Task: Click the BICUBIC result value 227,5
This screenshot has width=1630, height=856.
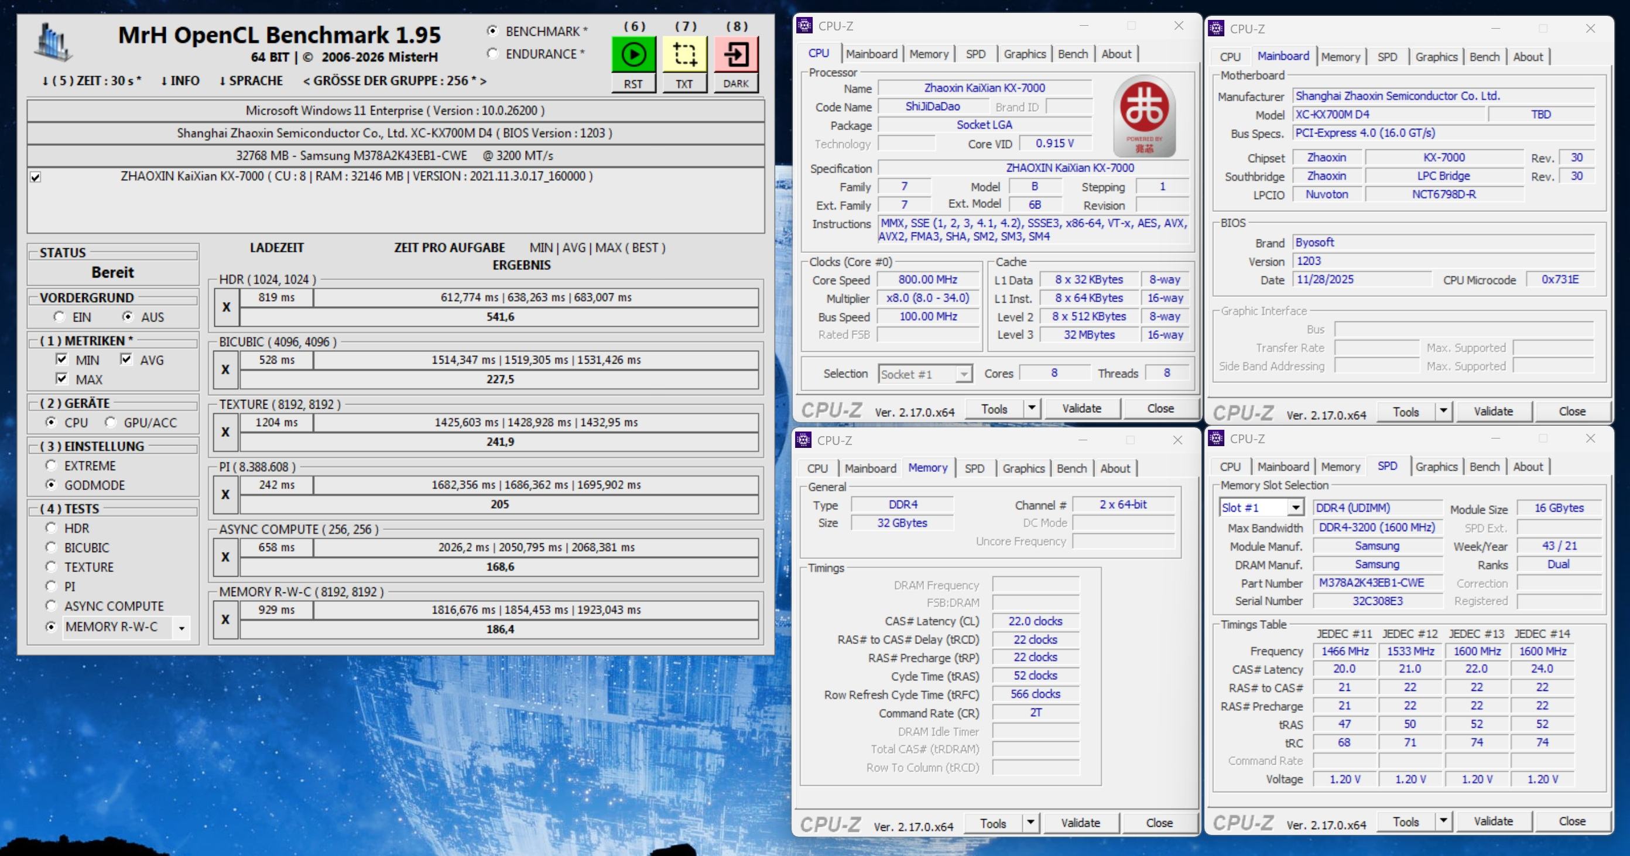Action: point(500,379)
